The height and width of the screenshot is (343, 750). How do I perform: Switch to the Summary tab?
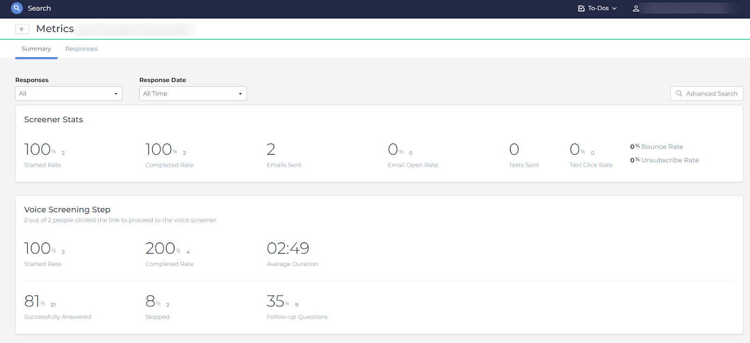pos(36,49)
